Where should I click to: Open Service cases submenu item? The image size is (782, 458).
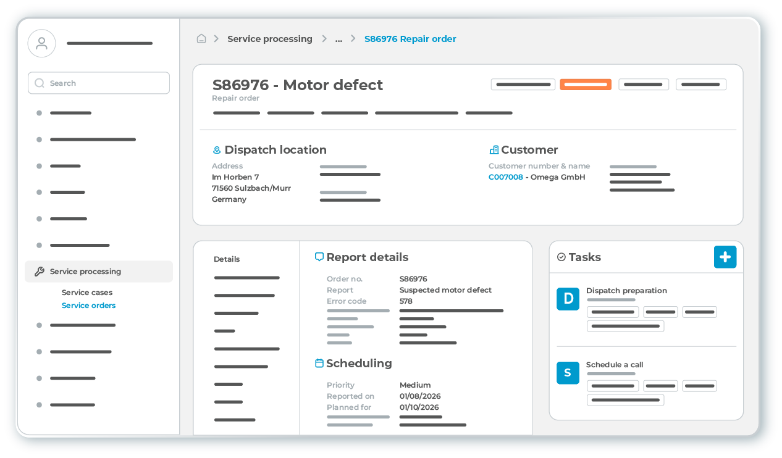87,293
